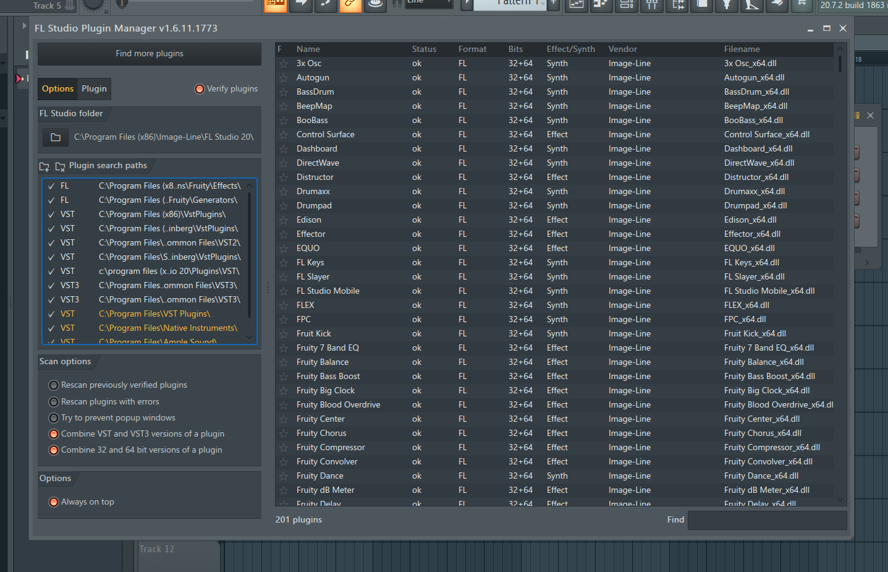Enable Rescan plugins with errors
The height and width of the screenshot is (572, 888).
54,402
